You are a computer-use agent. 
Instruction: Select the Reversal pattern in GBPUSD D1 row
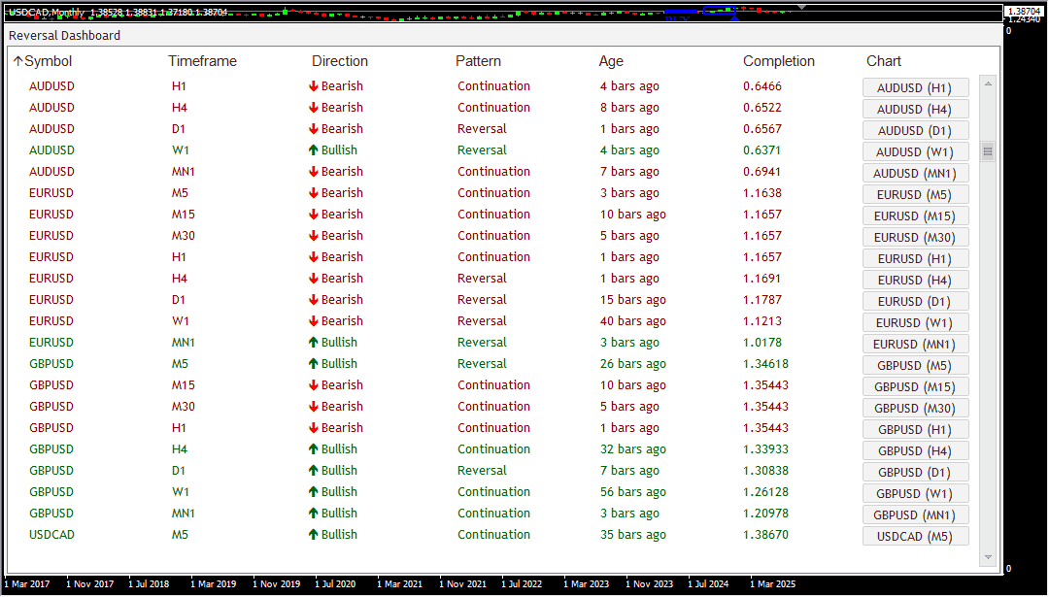482,471
